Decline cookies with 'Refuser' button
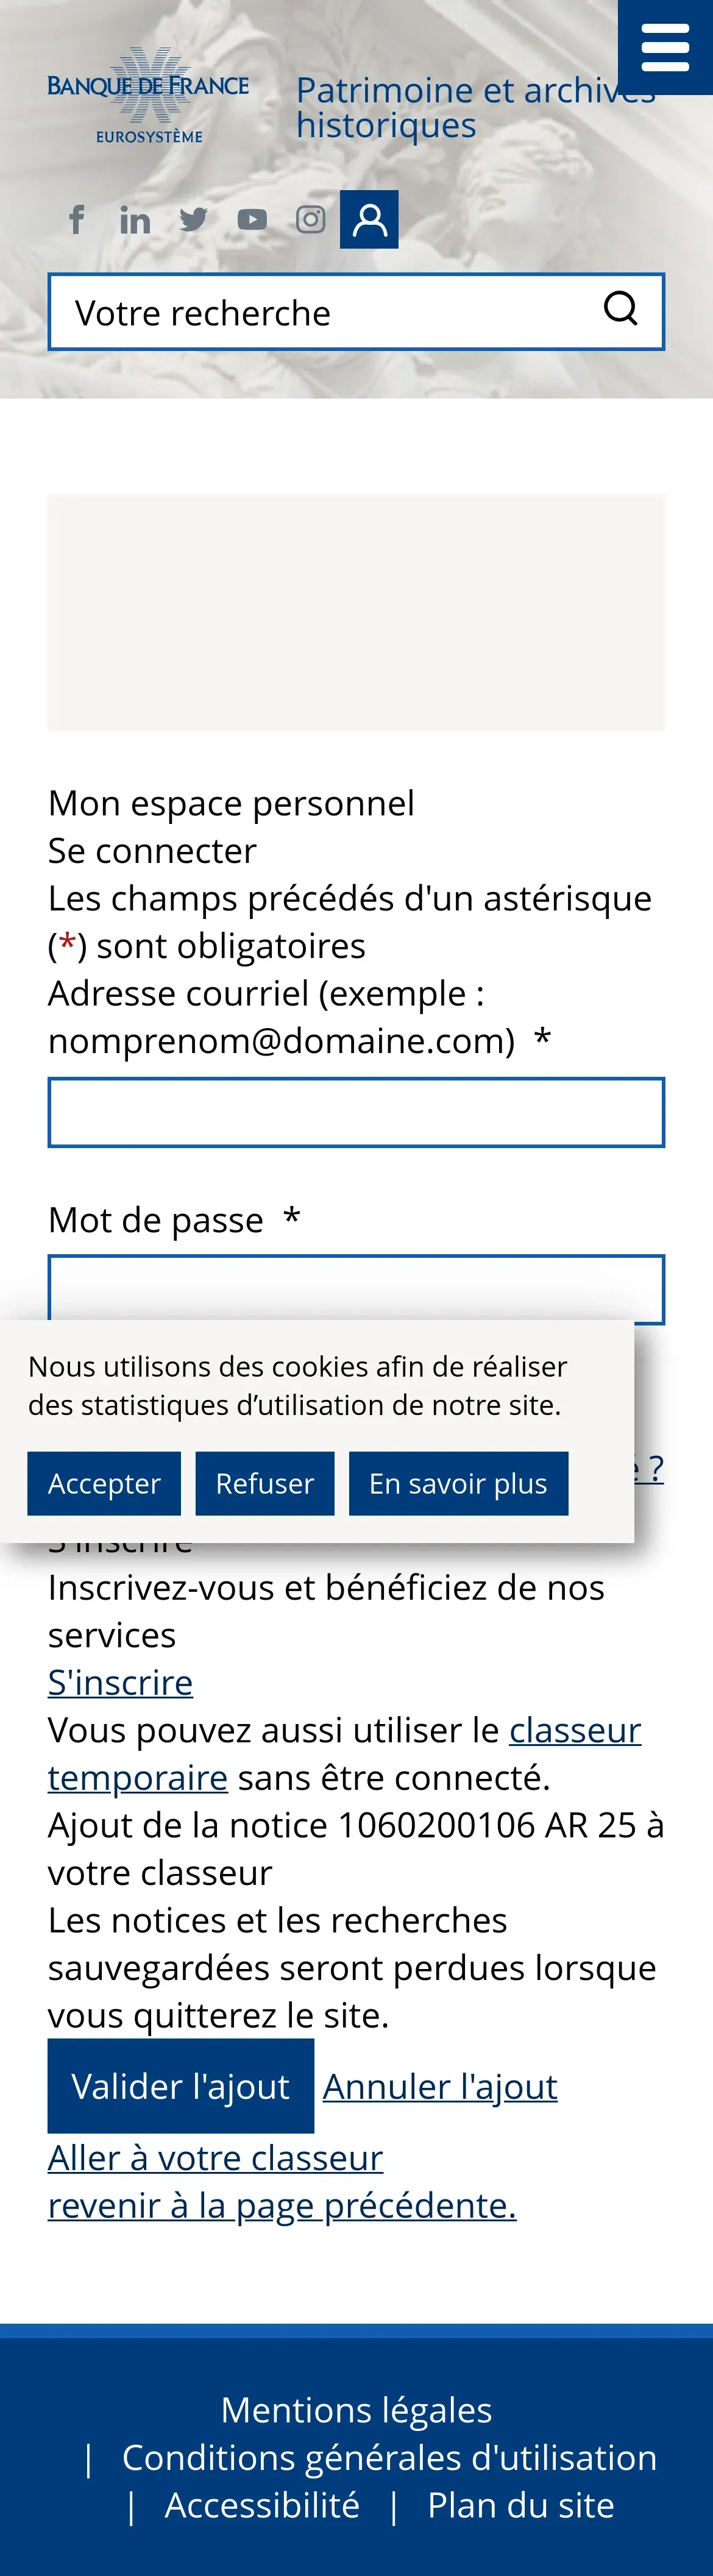The image size is (713, 2576). pyautogui.click(x=265, y=1483)
